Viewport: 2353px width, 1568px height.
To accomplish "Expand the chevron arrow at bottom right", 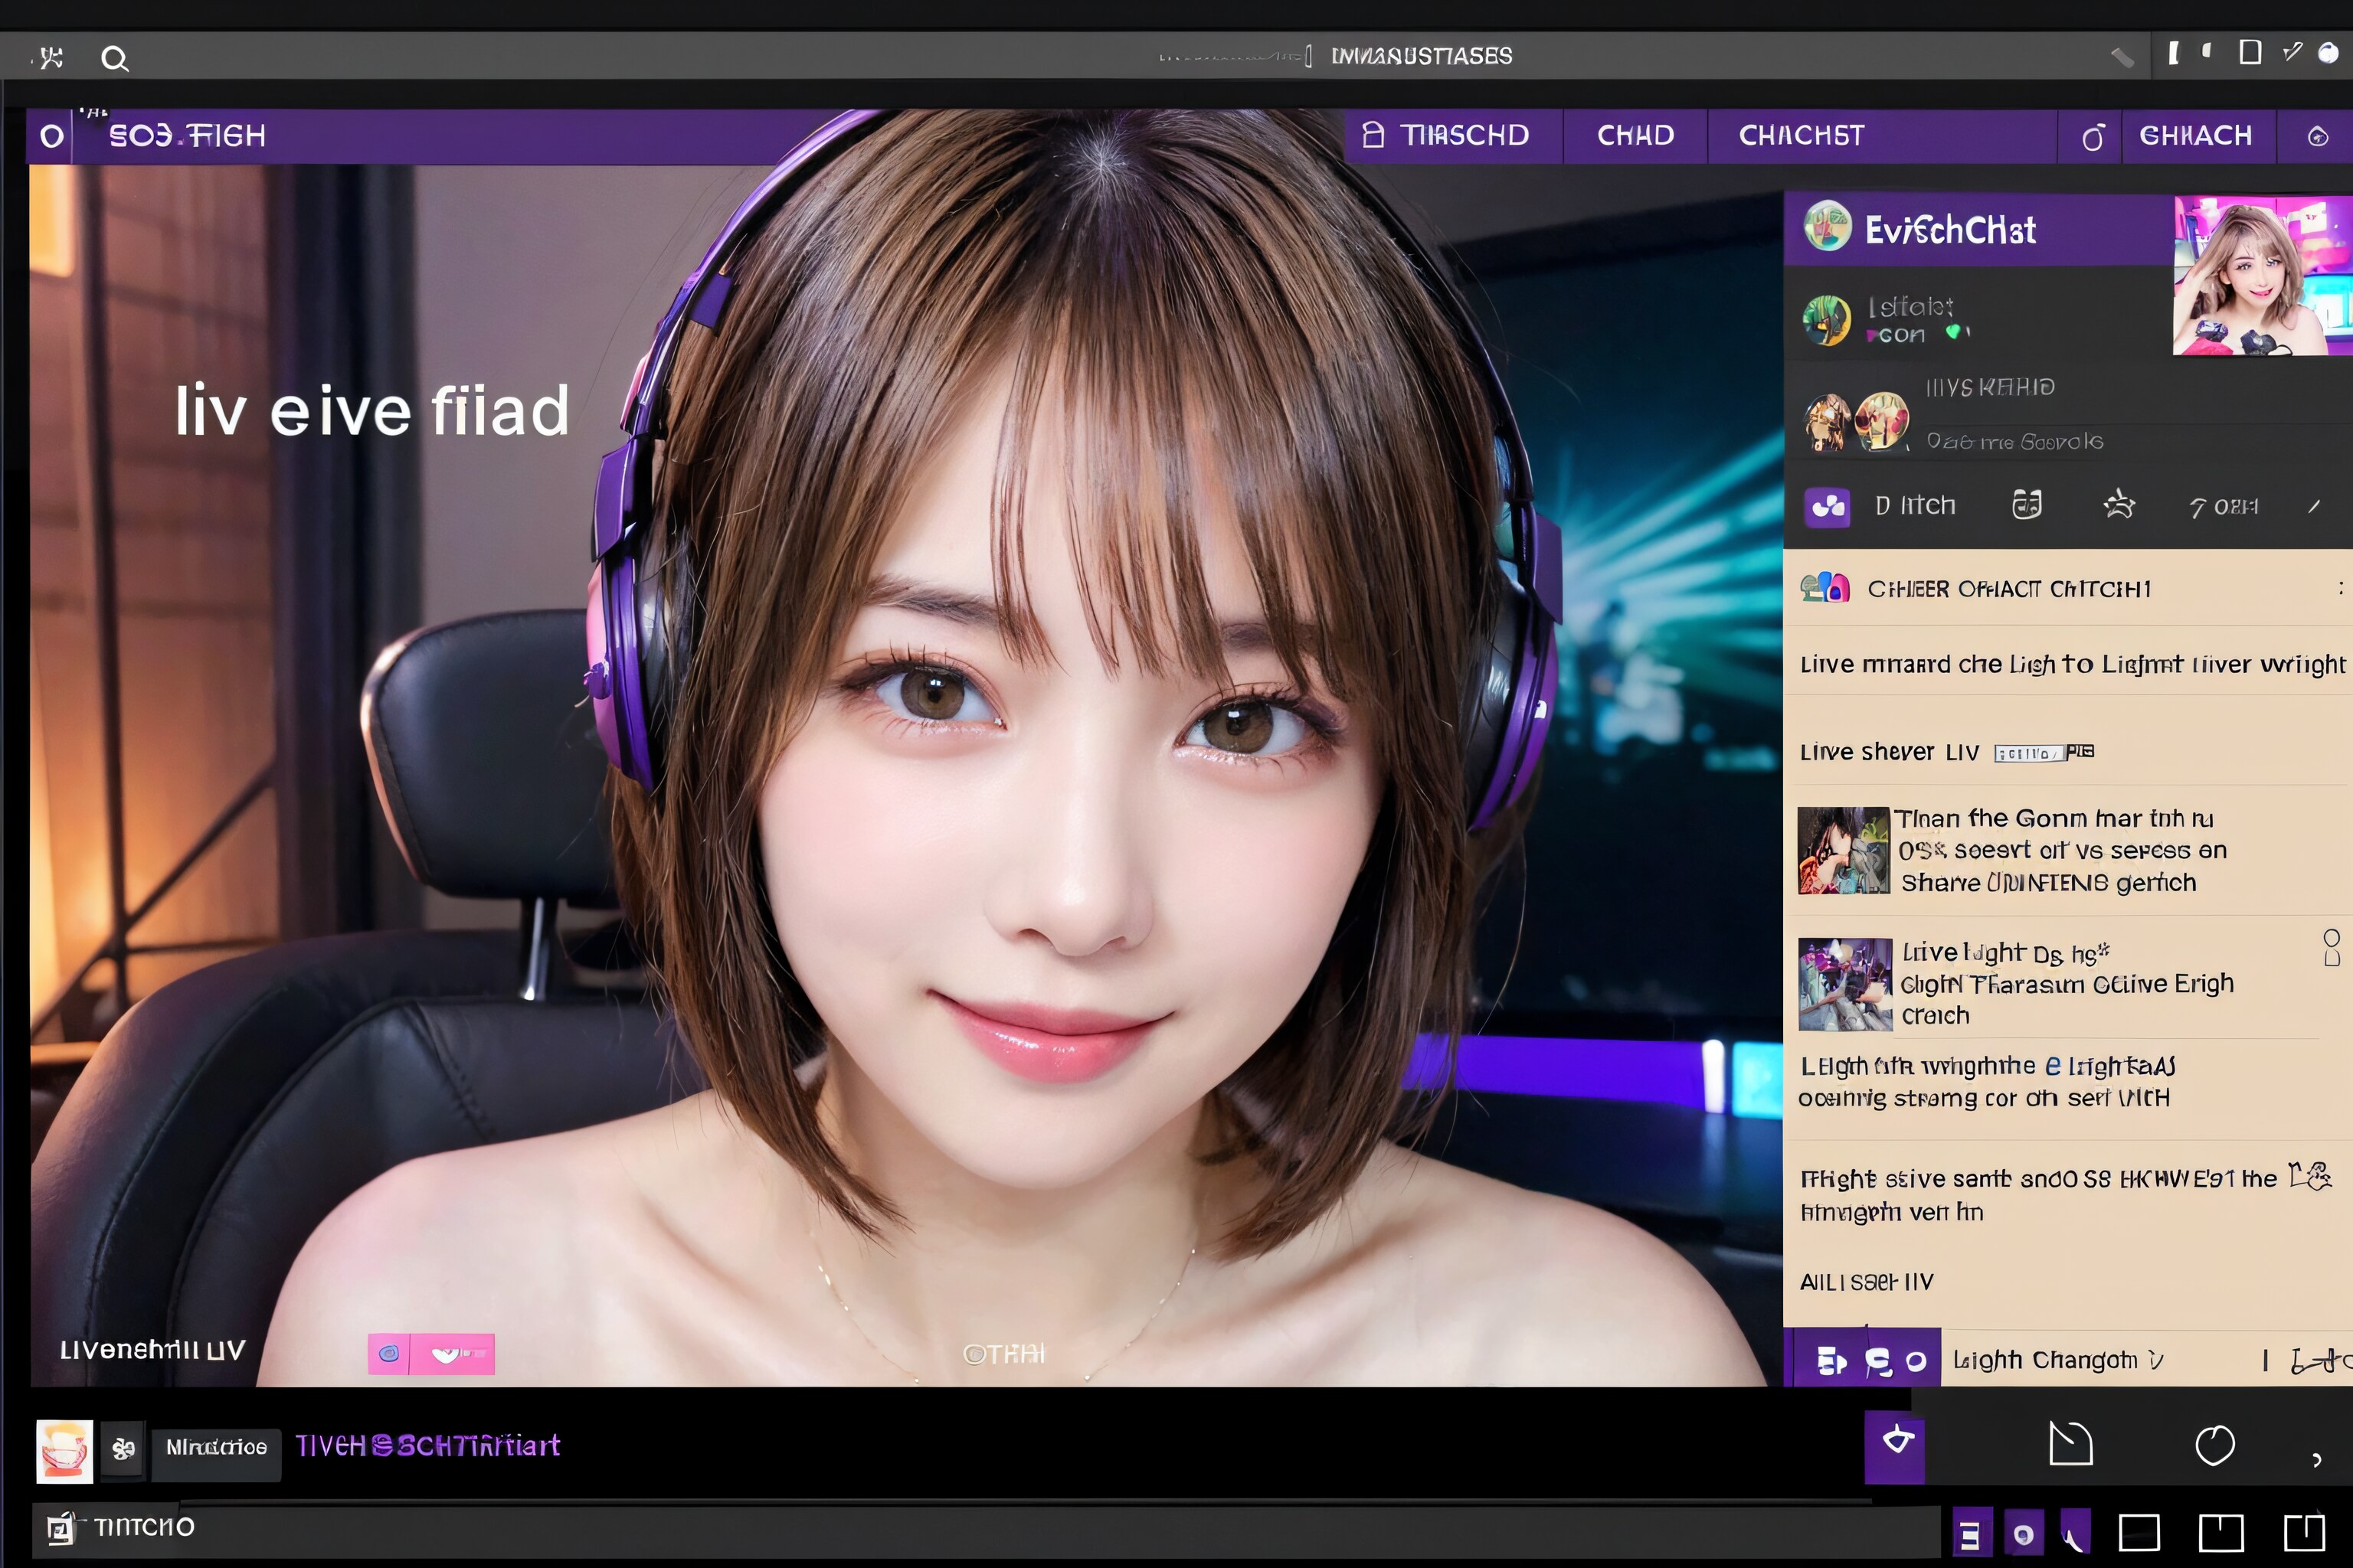I will (x=2317, y=1459).
